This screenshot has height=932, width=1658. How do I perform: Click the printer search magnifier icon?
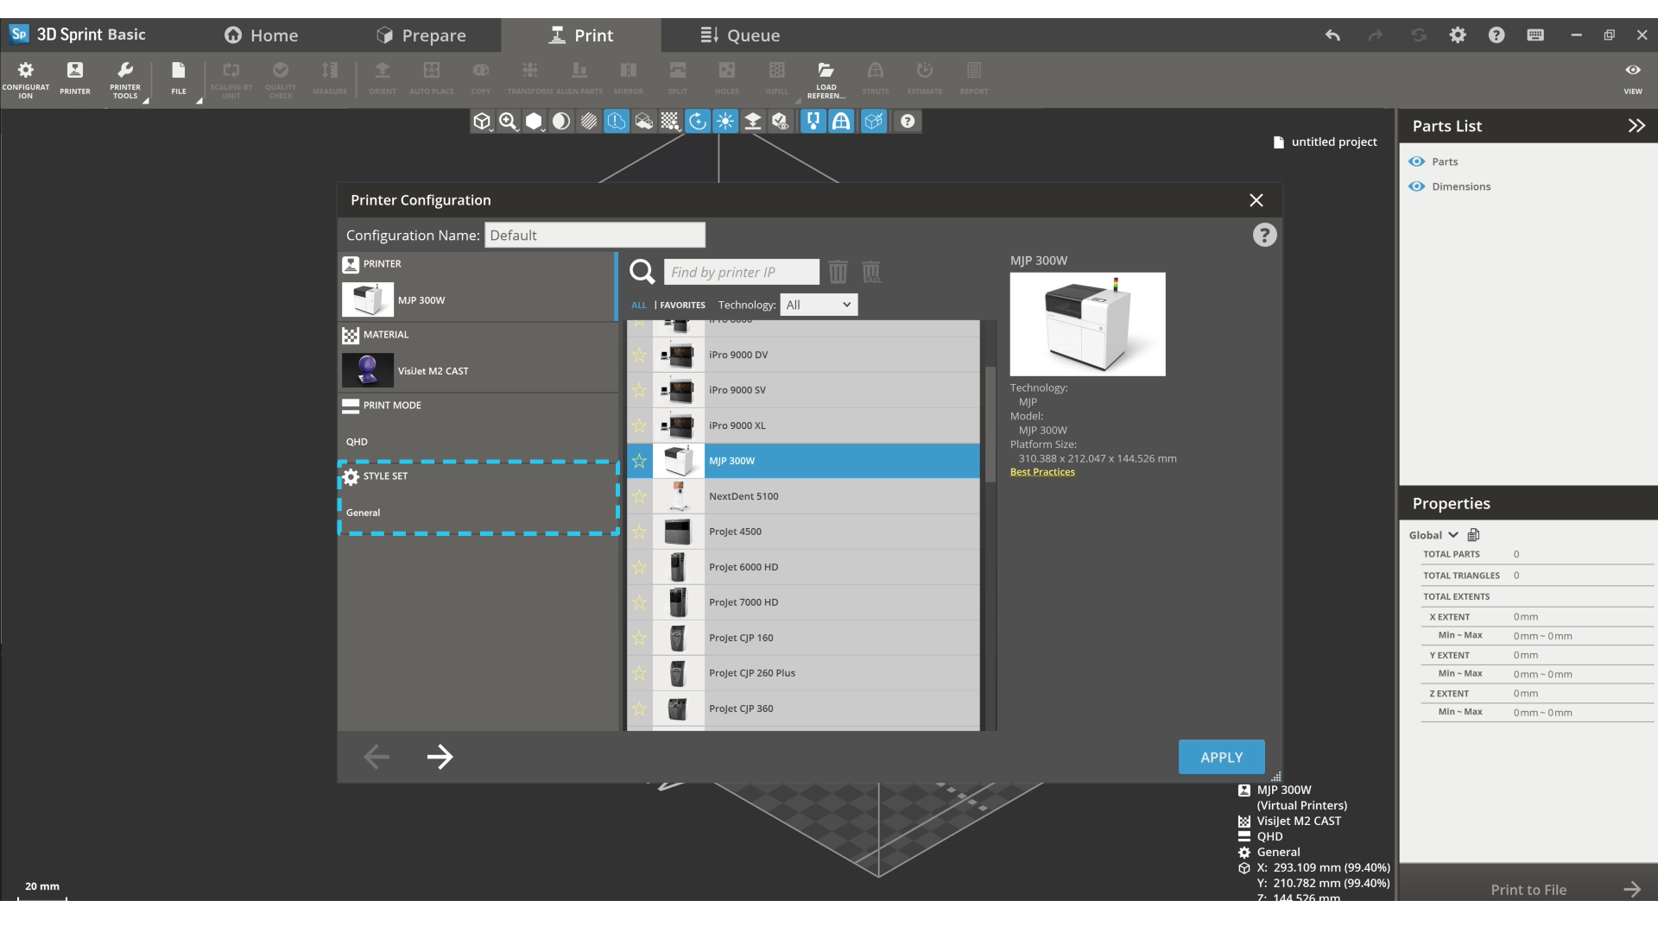[642, 272]
